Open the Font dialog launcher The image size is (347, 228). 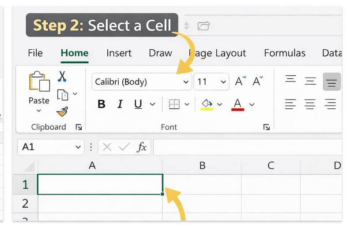pos(266,127)
